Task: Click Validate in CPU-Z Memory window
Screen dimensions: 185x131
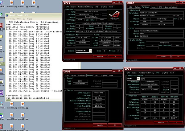Action: (100, 125)
